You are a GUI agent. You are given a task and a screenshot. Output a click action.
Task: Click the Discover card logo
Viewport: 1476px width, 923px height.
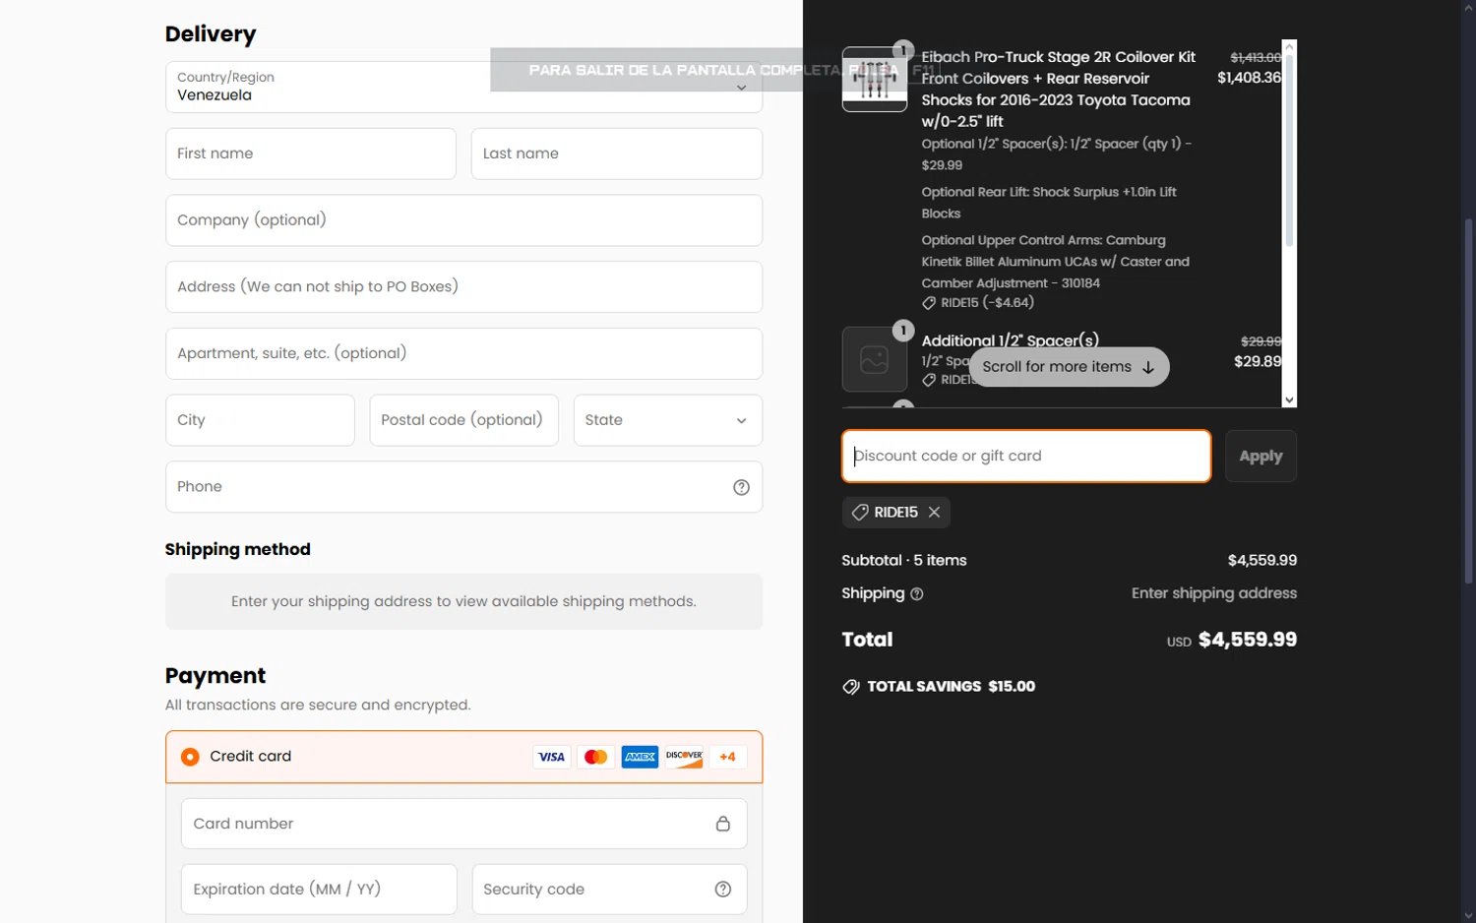click(684, 757)
